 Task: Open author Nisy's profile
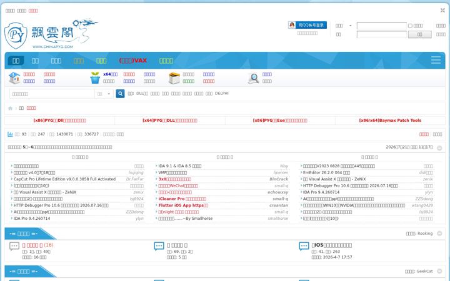284,166
